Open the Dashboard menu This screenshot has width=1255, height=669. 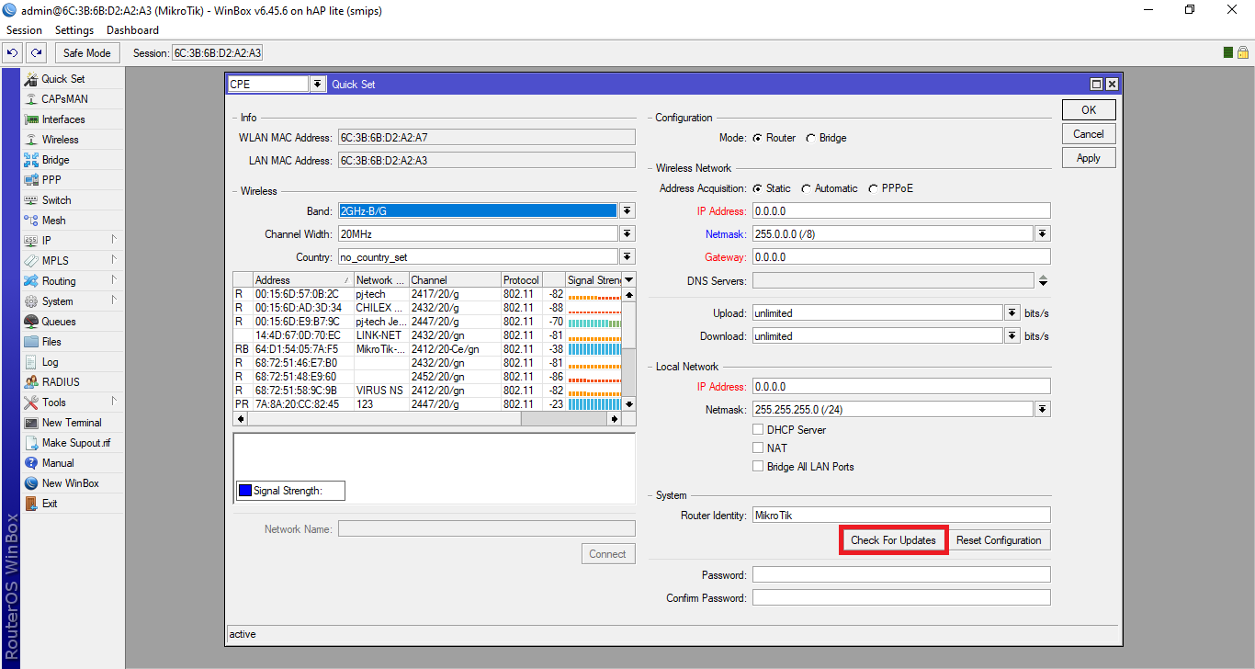coord(132,30)
